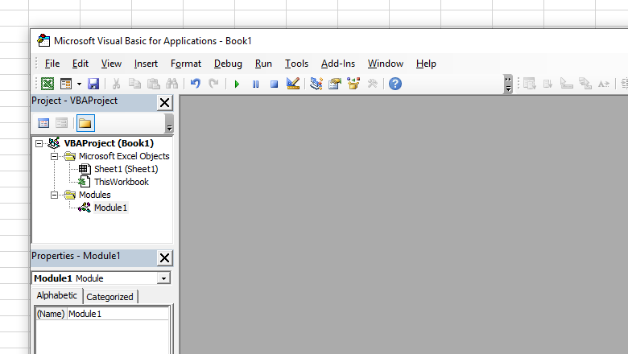Select Sheet1 (Sheet1) in project tree
Screen dimensions: 628x354
(x=126, y=169)
